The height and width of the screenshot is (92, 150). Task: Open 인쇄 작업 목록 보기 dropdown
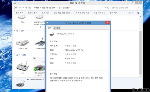click(x=62, y=13)
